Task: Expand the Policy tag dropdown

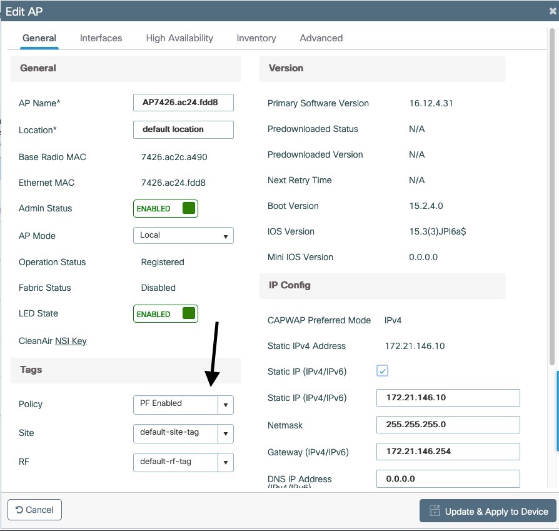Action: (x=225, y=405)
